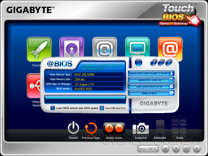Image resolution: width=208 pixels, height=156 pixels.
Task: Enable Clear DMI data Pool checkbox
Action: point(102,108)
